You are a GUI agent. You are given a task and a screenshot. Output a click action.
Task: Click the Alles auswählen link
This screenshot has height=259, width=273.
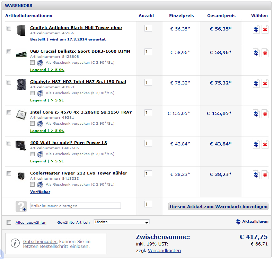pos(31,222)
